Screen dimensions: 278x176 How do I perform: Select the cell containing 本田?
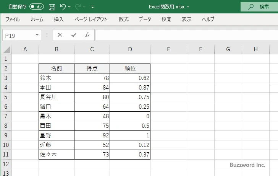[x=57, y=88]
